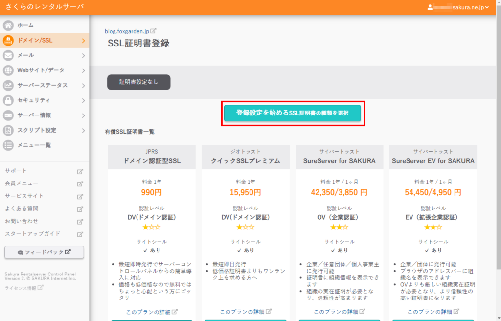This screenshot has height=321, width=501.
Task: Click external link icon beside 会員メニュー
Action: point(80,184)
